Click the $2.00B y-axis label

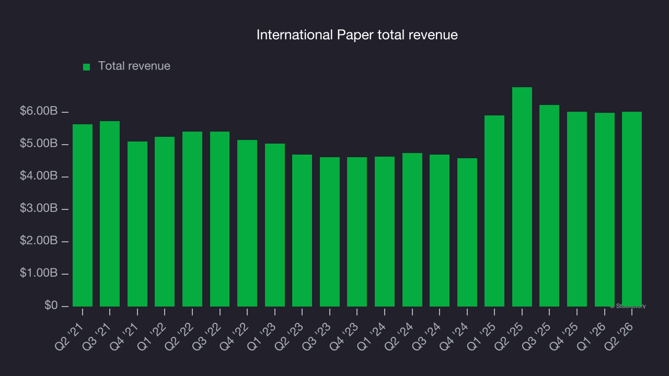[39, 241]
